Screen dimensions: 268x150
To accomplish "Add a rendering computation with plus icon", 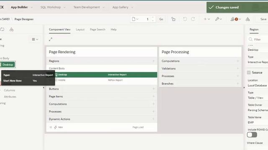I will (153, 104).
